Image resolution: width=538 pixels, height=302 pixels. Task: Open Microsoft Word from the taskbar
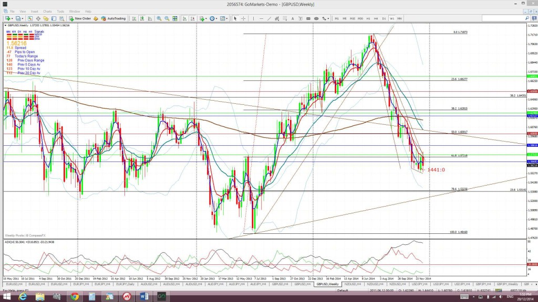click(144, 297)
